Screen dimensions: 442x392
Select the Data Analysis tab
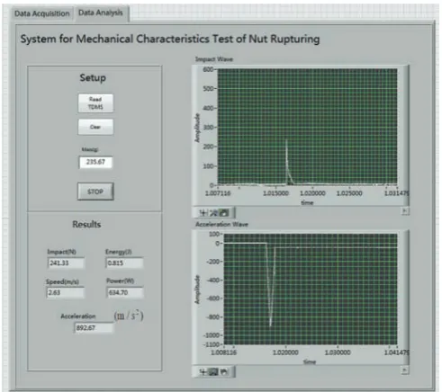[x=101, y=13]
